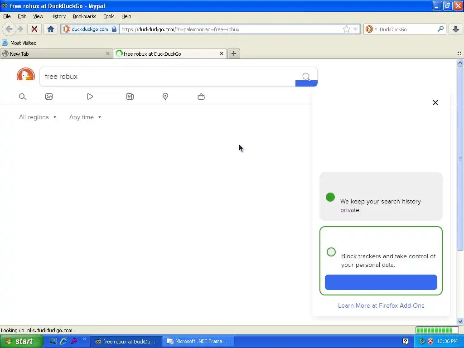
Task: Click the URL address field
Action: [231, 29]
